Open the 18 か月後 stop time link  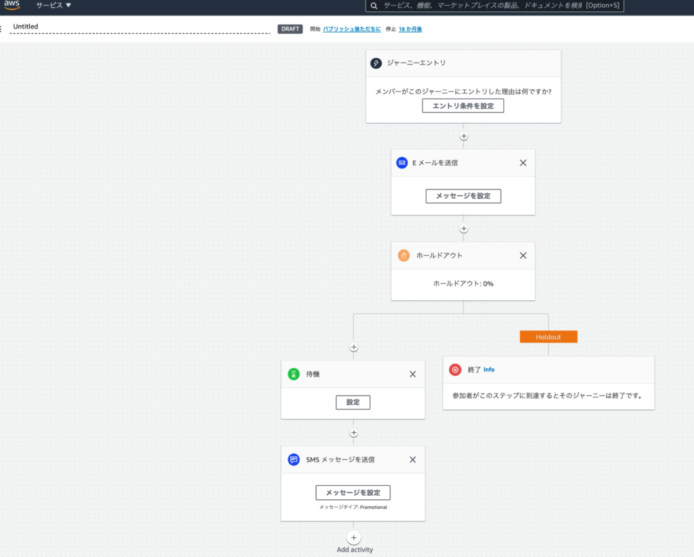(x=410, y=29)
